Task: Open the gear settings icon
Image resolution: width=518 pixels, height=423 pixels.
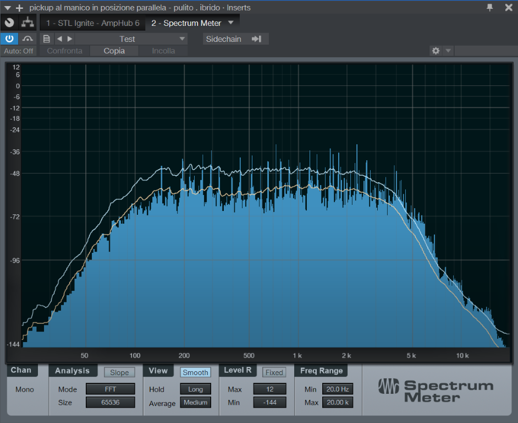Action: pyautogui.click(x=436, y=51)
